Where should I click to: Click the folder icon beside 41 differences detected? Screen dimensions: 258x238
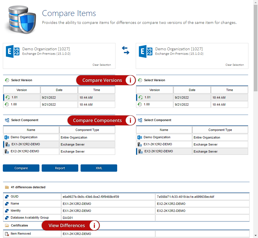[x=7, y=187]
